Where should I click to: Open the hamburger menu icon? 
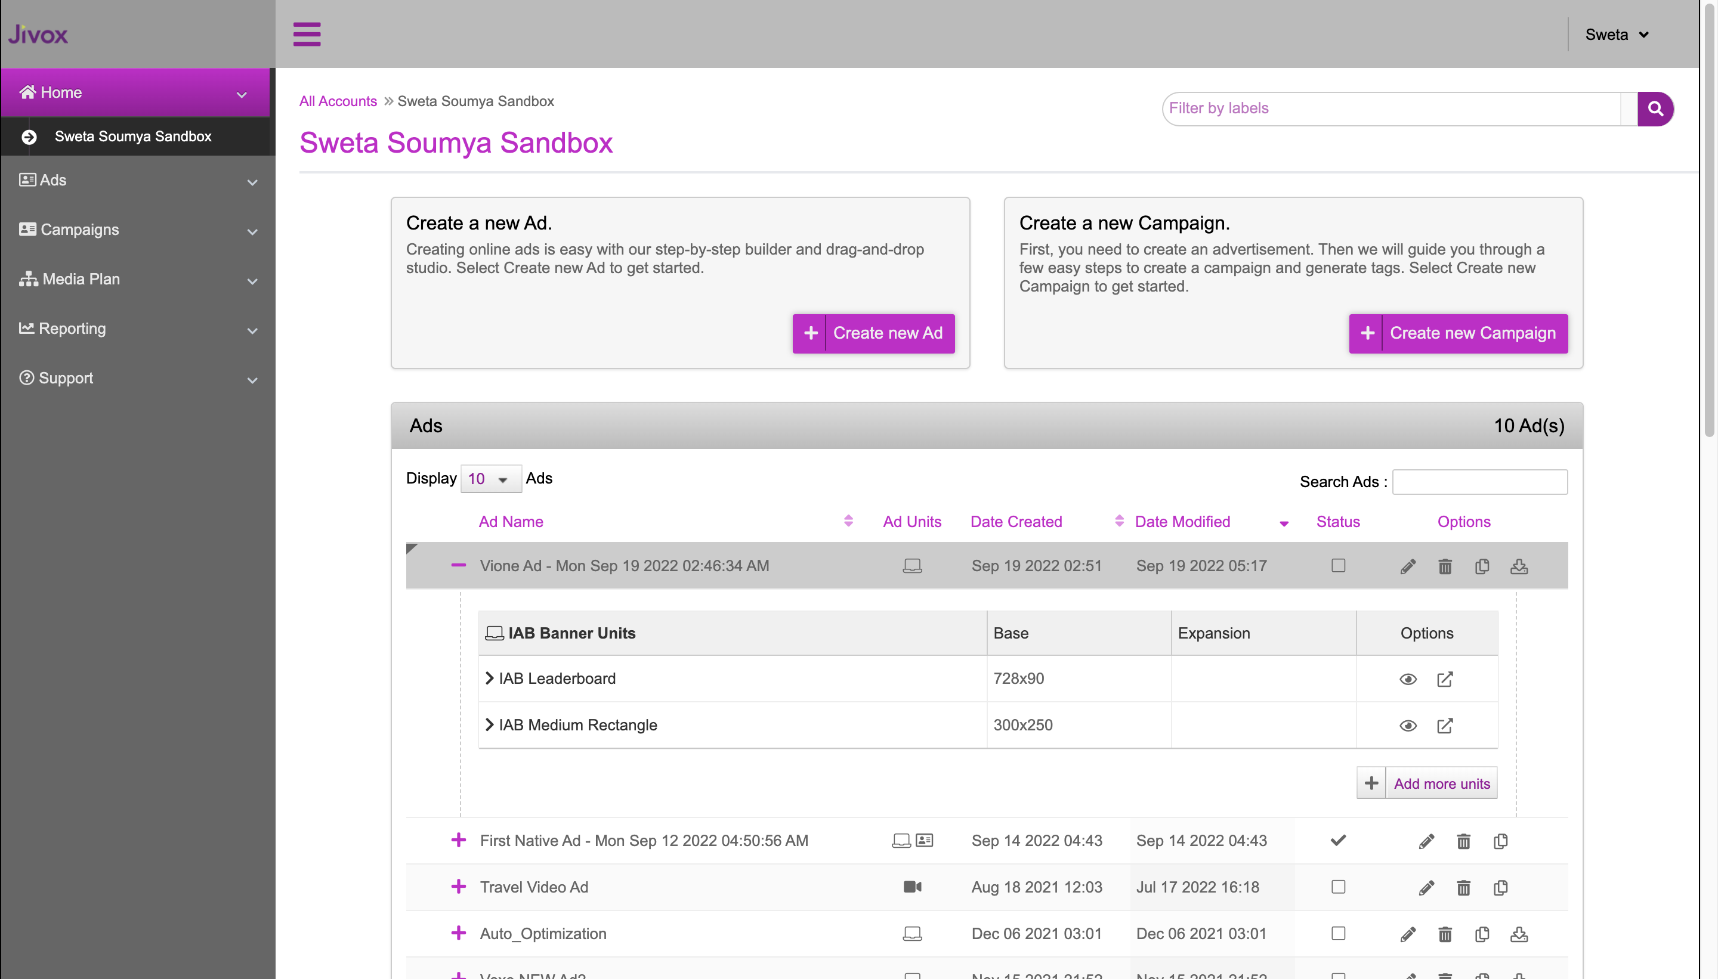(x=307, y=33)
